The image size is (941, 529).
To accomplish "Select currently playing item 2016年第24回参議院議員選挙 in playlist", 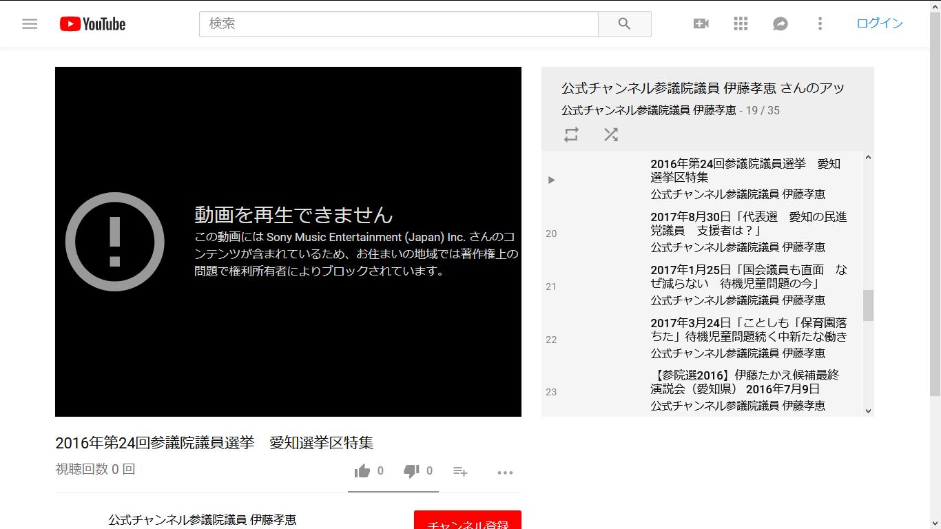I will [x=702, y=179].
